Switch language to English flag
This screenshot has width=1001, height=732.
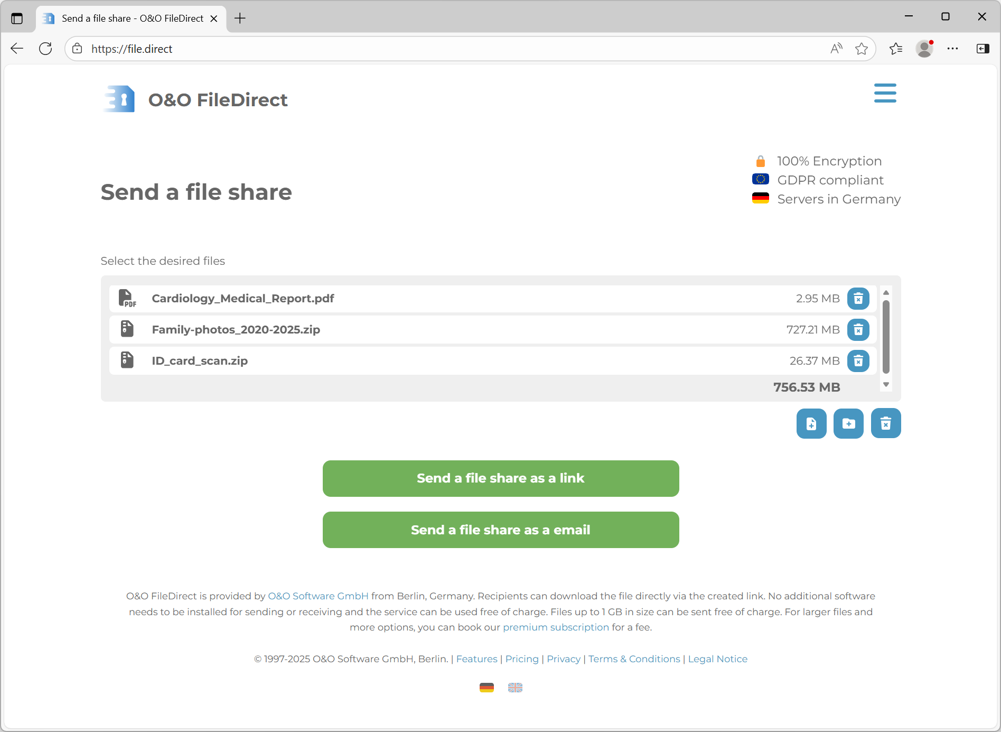click(x=515, y=687)
